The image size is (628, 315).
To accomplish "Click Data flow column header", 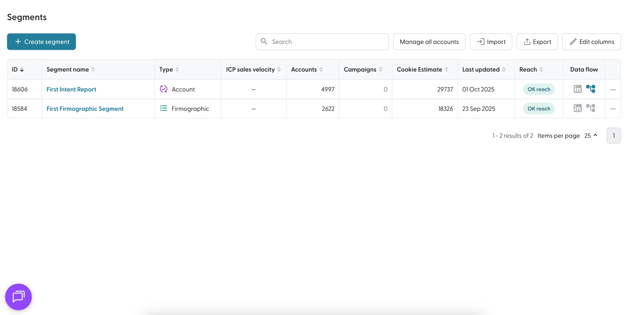I will coord(584,69).
